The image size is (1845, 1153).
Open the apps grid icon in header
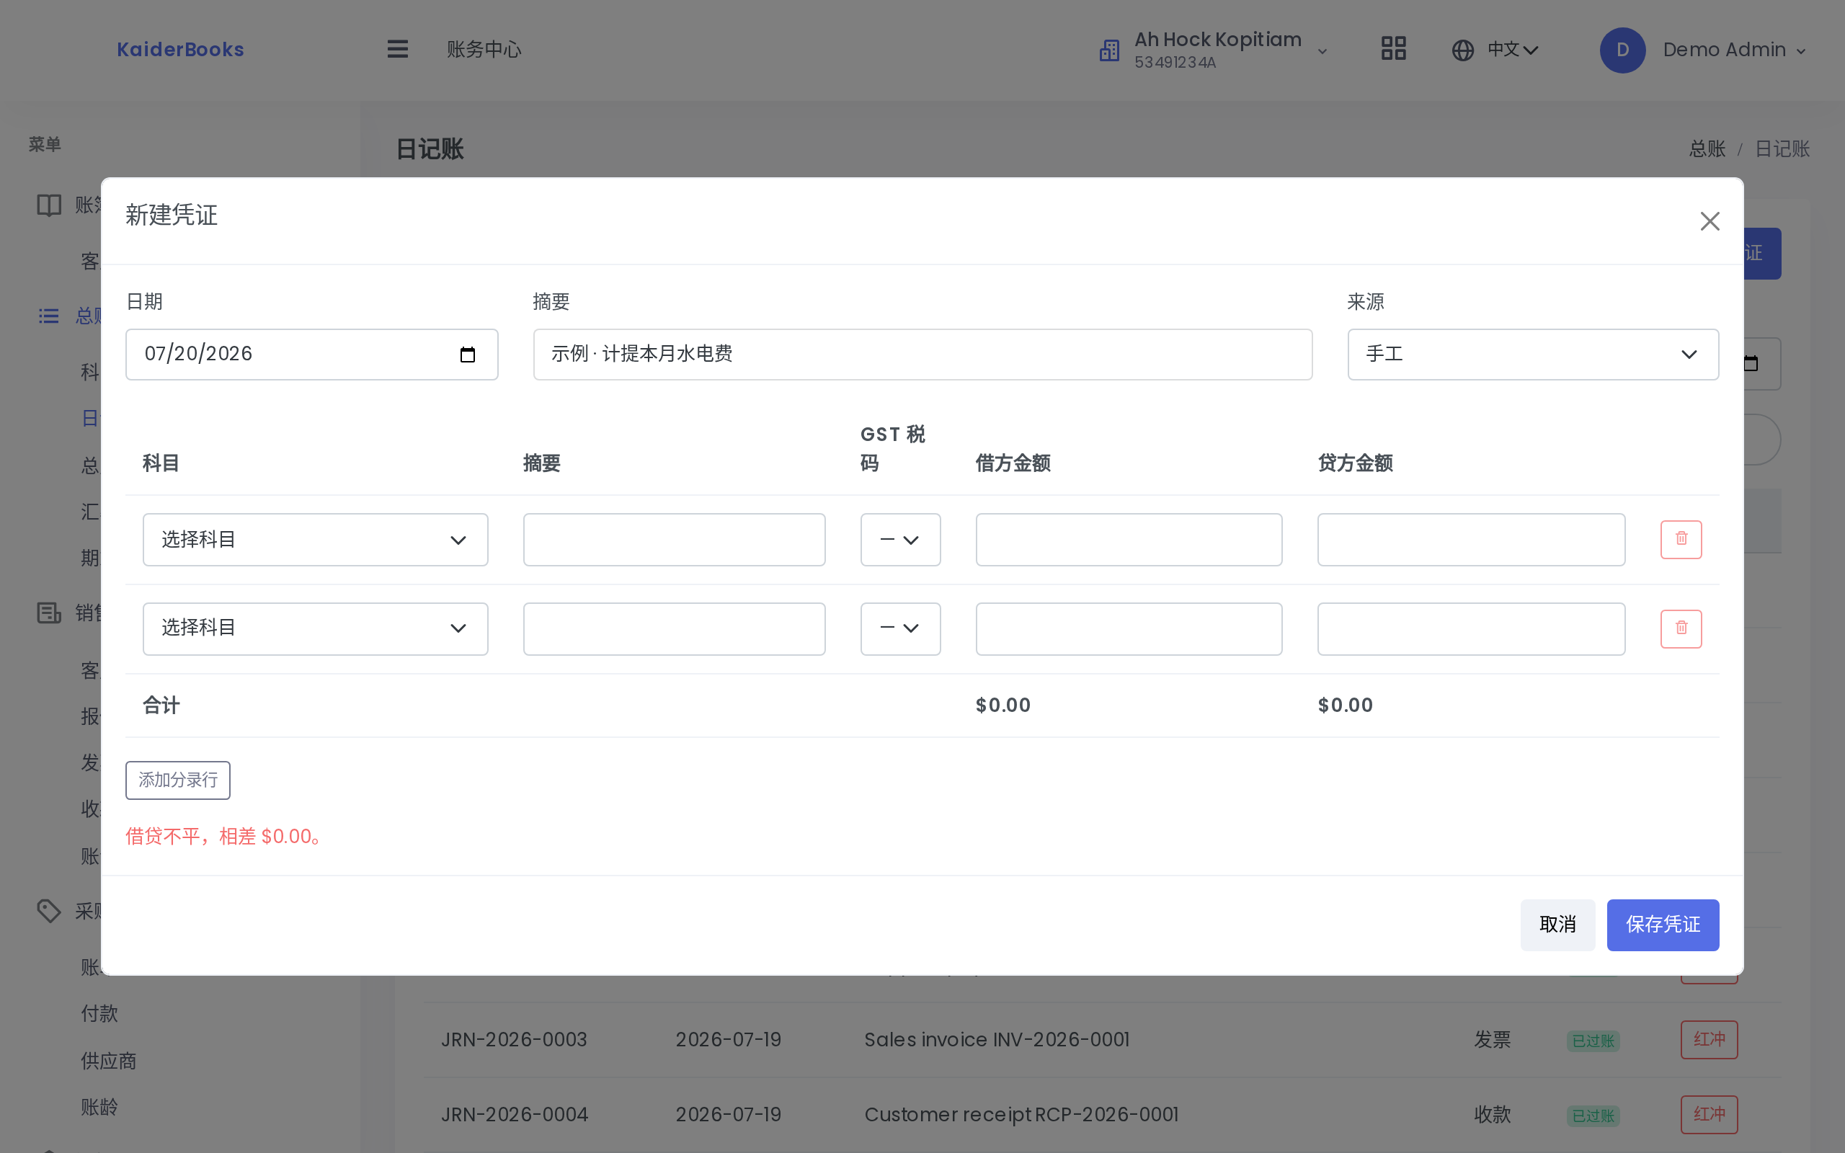[x=1393, y=49]
